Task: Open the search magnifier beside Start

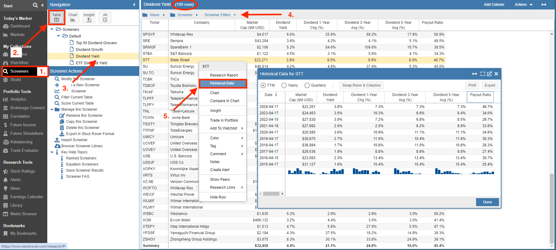Action: click(x=35, y=5)
